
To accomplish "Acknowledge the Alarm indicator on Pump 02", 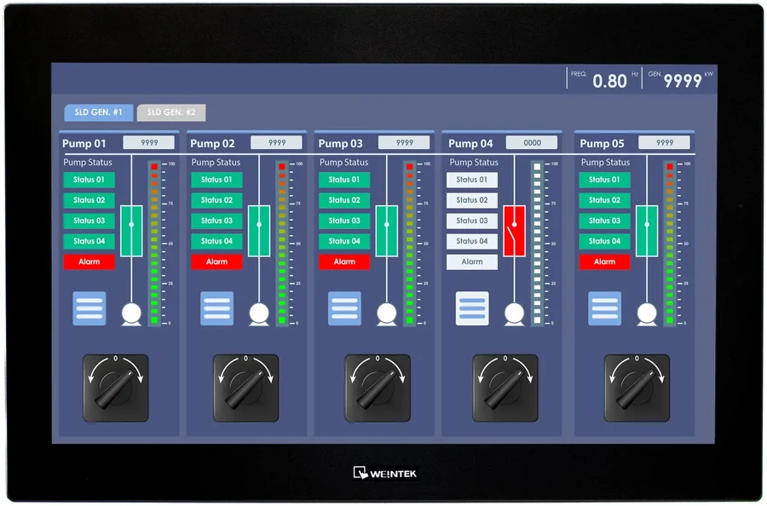I will [216, 262].
